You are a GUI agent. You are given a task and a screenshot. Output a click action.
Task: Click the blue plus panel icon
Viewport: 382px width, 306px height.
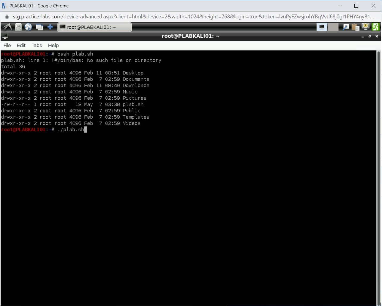pos(50,27)
